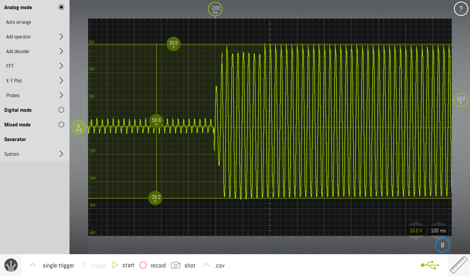Open the measurement ruler icon

[x=459, y=265]
